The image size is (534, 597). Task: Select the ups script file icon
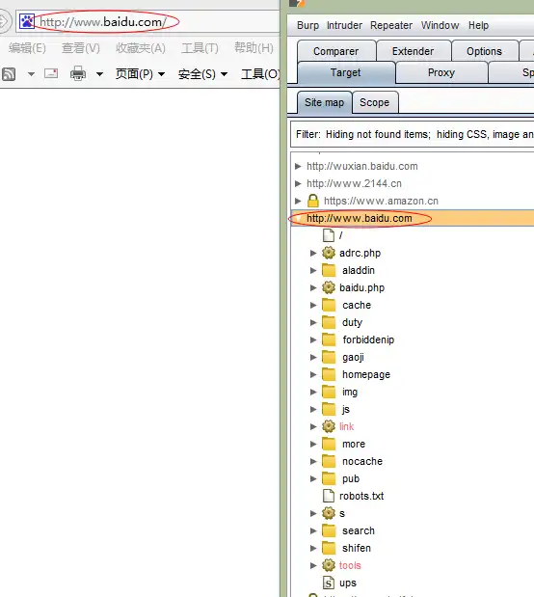[329, 583]
